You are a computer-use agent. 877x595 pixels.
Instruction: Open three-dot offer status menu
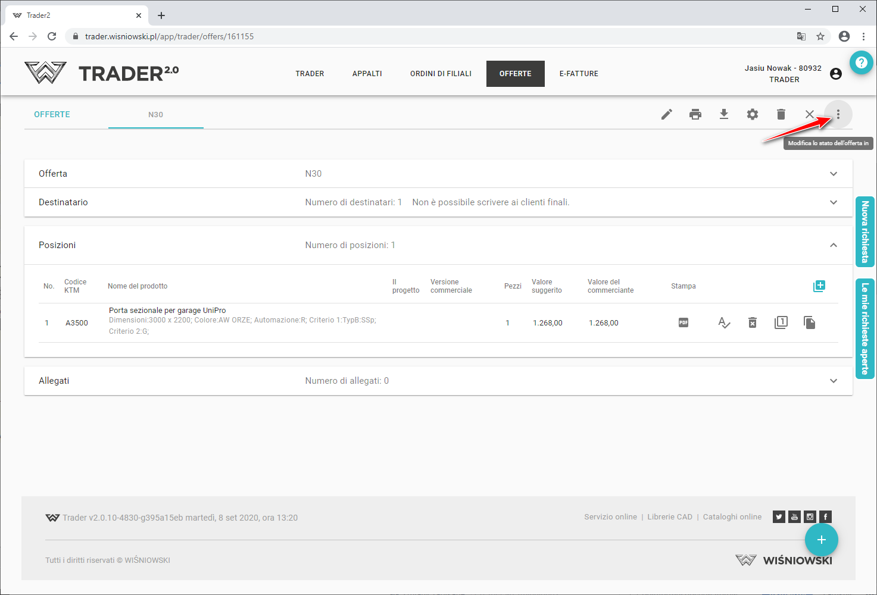coord(838,114)
